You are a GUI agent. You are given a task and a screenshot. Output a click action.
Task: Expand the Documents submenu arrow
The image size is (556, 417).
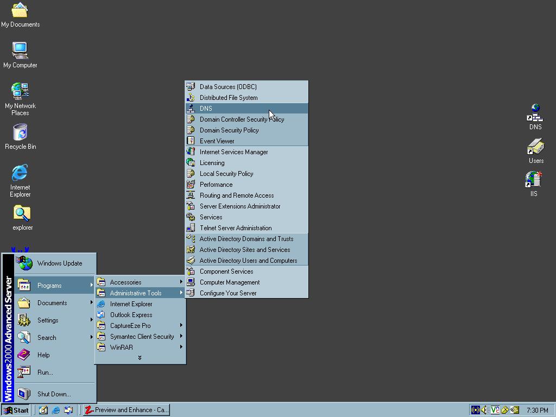pos(91,302)
